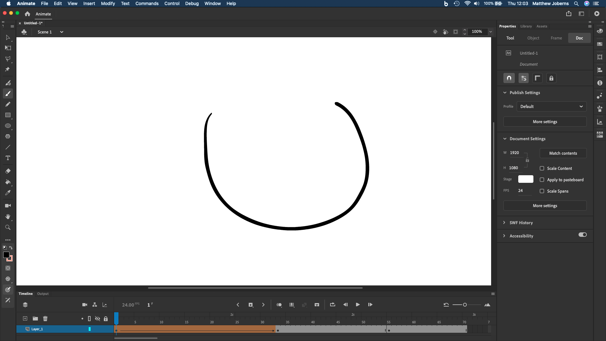Viewport: 606px width, 341px height.
Task: Toggle the Accessibility switch on
Action: tap(582, 235)
